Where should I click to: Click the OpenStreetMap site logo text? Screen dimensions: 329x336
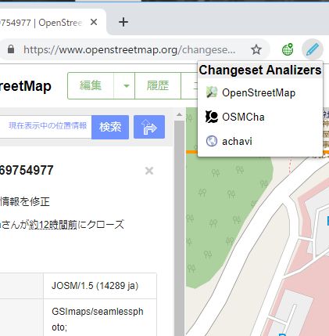(26, 86)
